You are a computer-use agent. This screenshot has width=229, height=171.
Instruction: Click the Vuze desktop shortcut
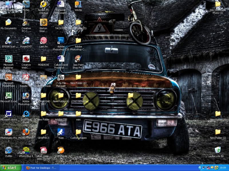pos(61,132)
